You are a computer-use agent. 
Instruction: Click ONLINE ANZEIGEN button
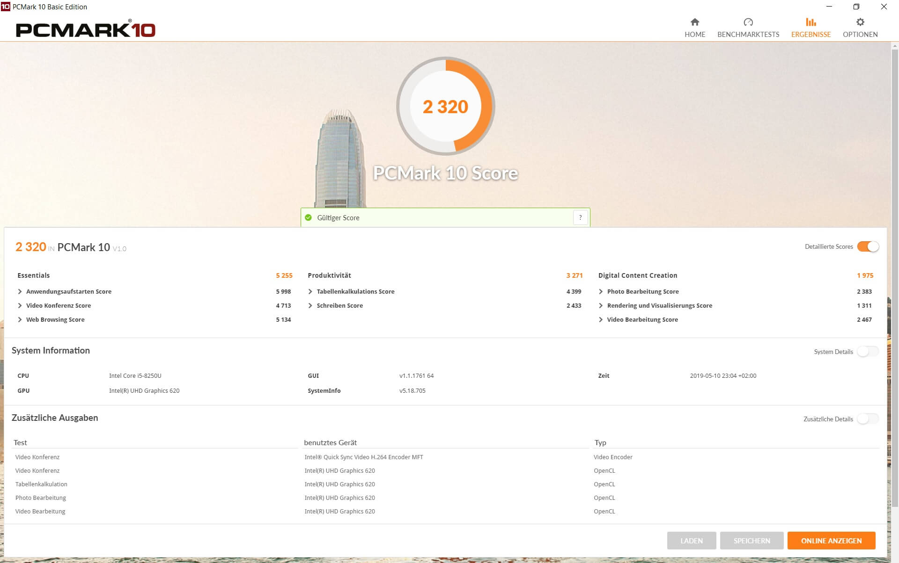(831, 541)
